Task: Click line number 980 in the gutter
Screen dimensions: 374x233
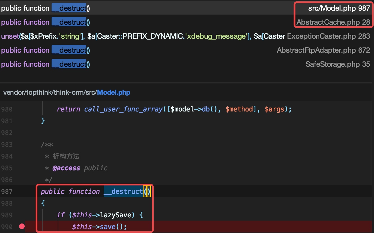Action: tap(7, 109)
